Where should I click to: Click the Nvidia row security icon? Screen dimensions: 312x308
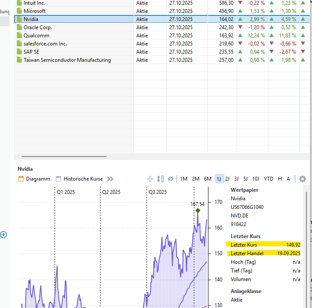[19, 19]
